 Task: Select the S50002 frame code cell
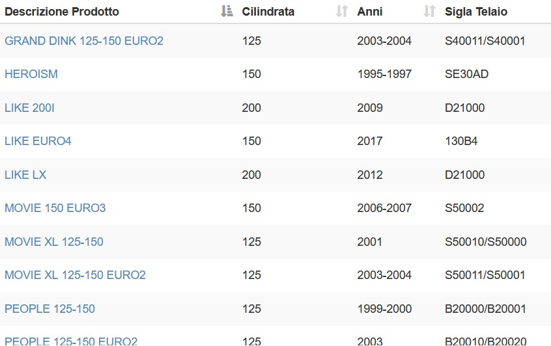pos(464,208)
